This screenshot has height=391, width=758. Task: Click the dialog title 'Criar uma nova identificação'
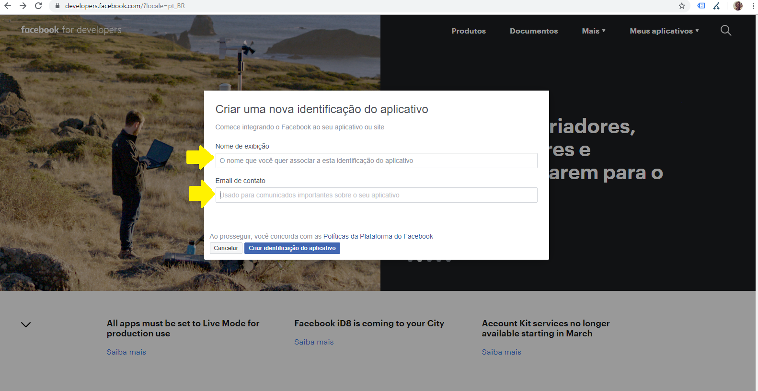pyautogui.click(x=322, y=109)
